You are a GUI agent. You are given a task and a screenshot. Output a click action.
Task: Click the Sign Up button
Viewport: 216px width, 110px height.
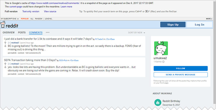pos(173,25)
